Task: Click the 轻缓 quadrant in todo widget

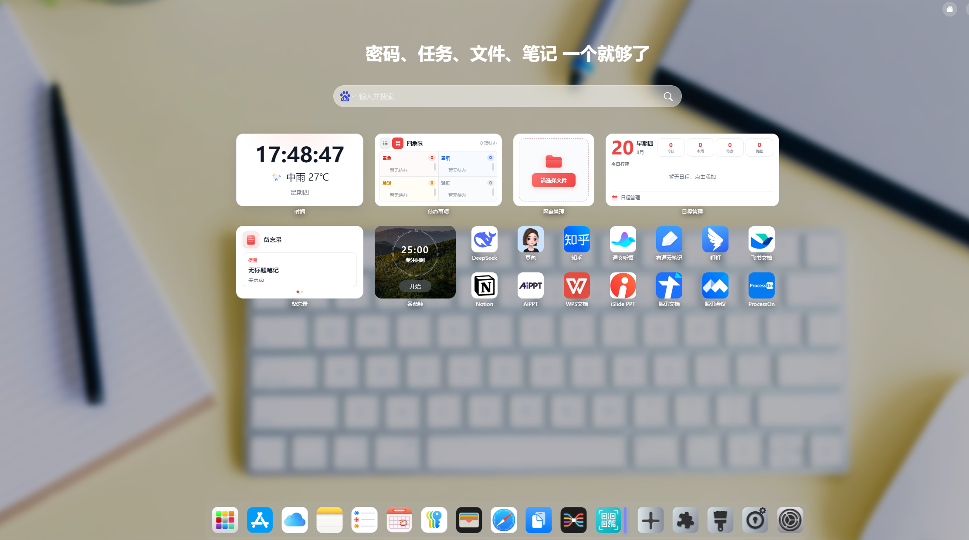Action: (467, 189)
